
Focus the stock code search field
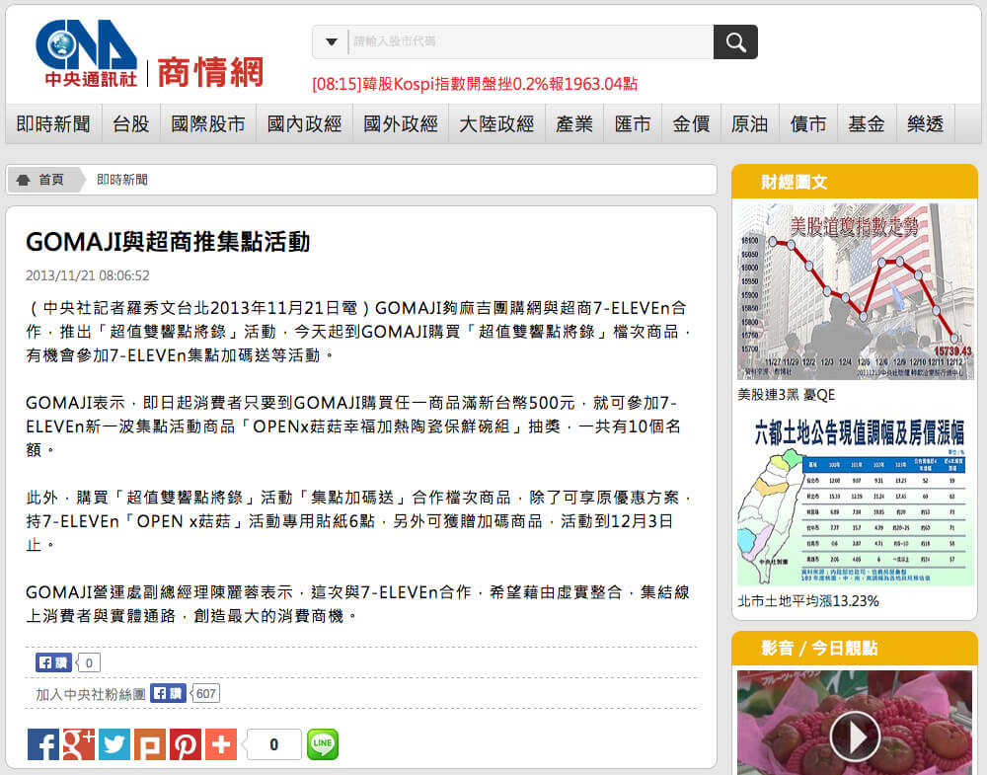tap(531, 42)
